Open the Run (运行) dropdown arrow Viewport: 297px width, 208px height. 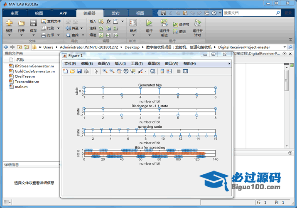[x=149, y=35]
